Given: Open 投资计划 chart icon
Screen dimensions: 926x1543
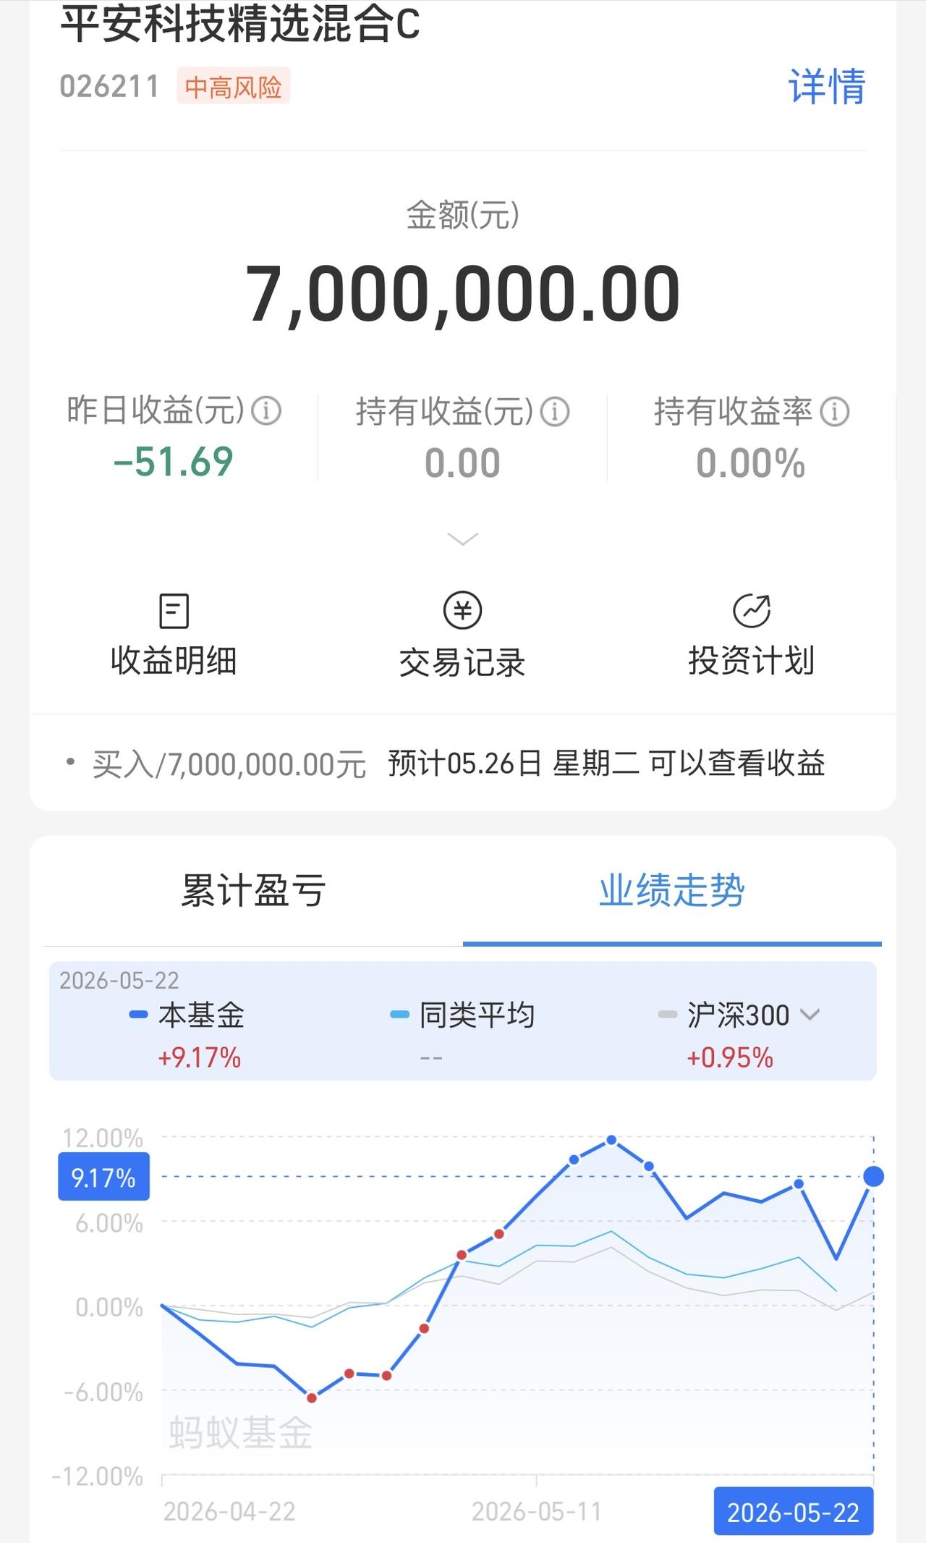Looking at the screenshot, I should point(752,610).
